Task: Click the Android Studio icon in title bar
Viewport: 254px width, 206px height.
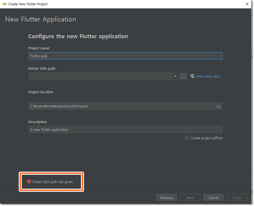Action: [4, 4]
